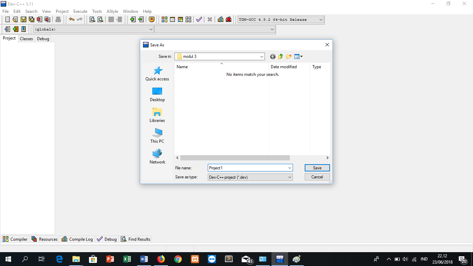Image resolution: width=473 pixels, height=266 pixels.
Task: Click the Cancel button in dialog
Action: point(317,177)
